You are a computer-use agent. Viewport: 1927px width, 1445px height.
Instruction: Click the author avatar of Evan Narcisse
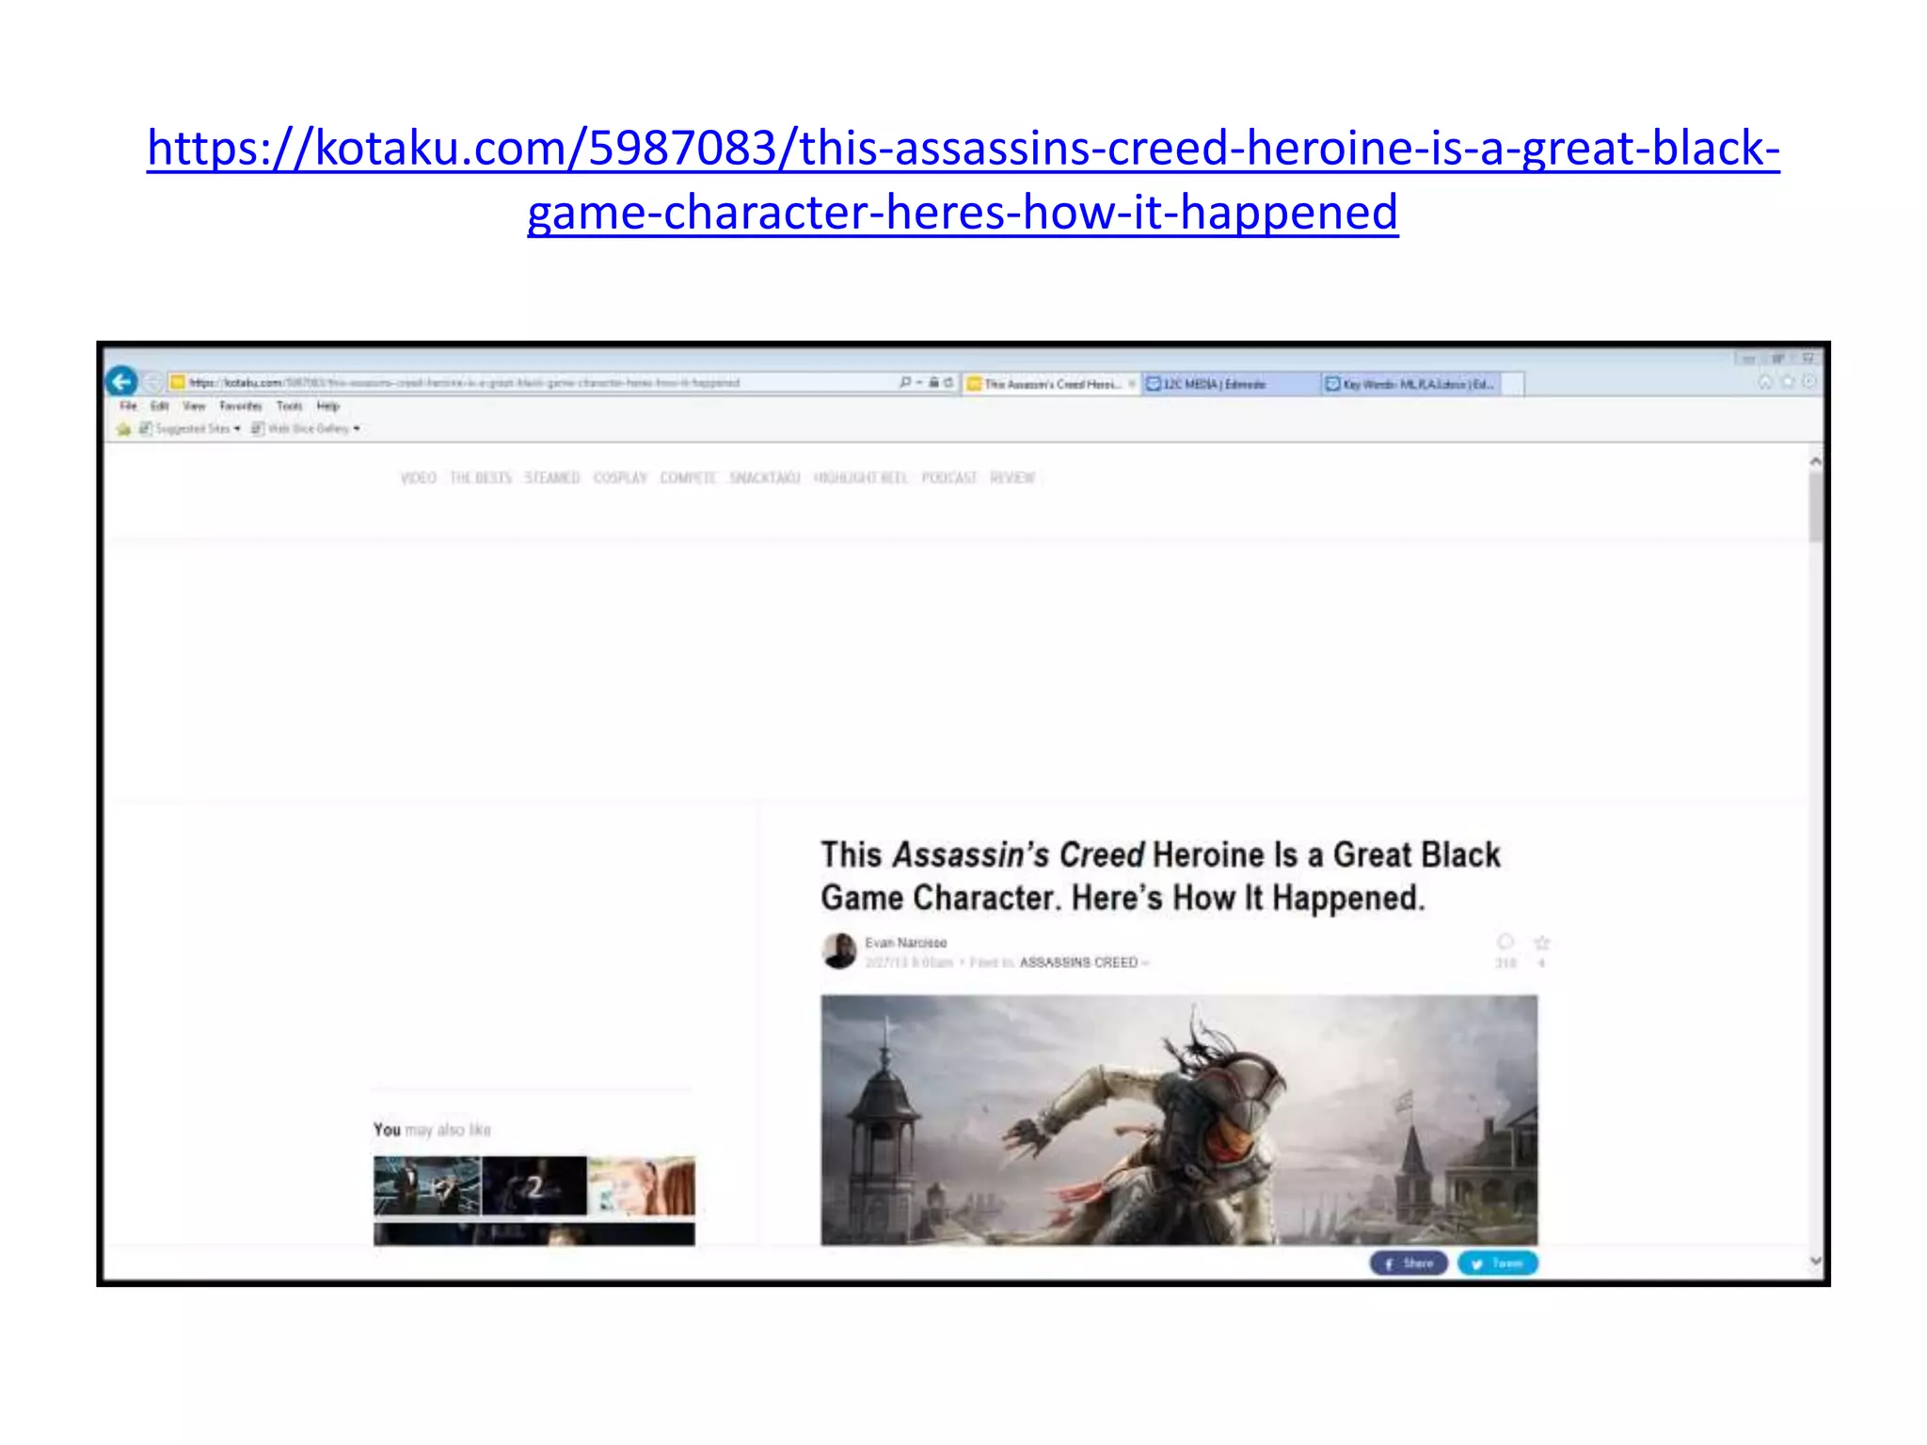pyautogui.click(x=839, y=951)
